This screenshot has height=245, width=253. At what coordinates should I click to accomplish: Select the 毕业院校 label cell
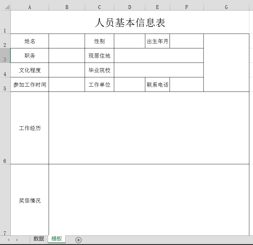[99, 70]
